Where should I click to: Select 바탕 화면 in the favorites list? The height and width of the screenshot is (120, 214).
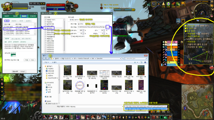[50, 71]
